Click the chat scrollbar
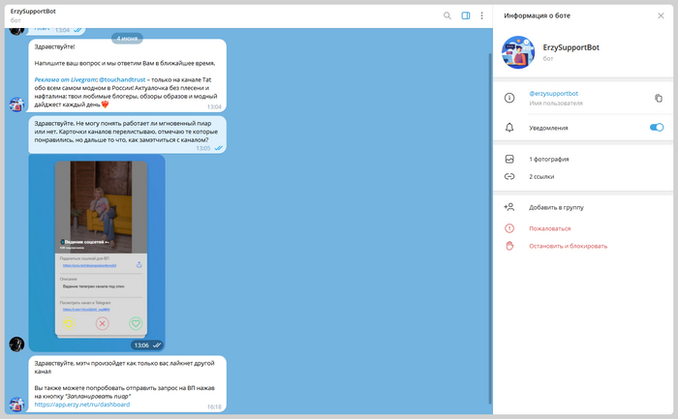Screen dimensions: 678x419 pos(490,228)
